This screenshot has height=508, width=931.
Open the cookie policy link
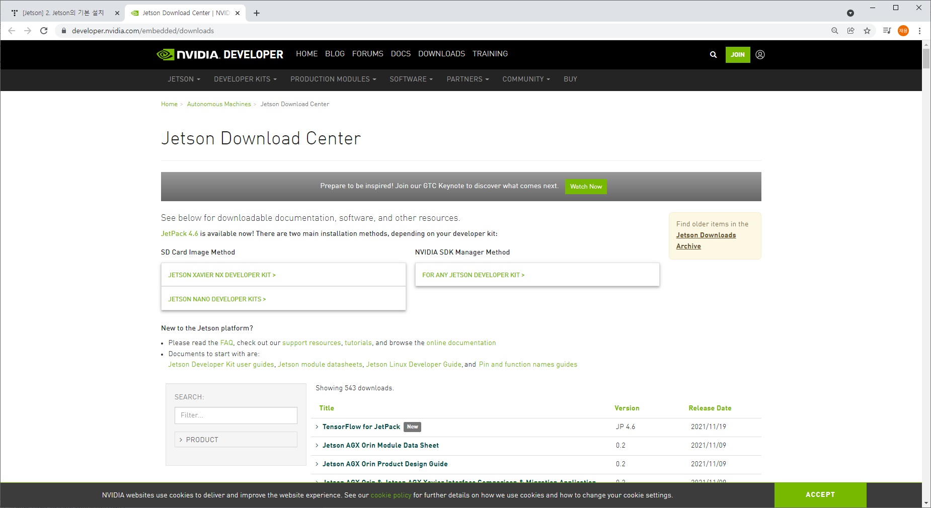click(x=391, y=495)
